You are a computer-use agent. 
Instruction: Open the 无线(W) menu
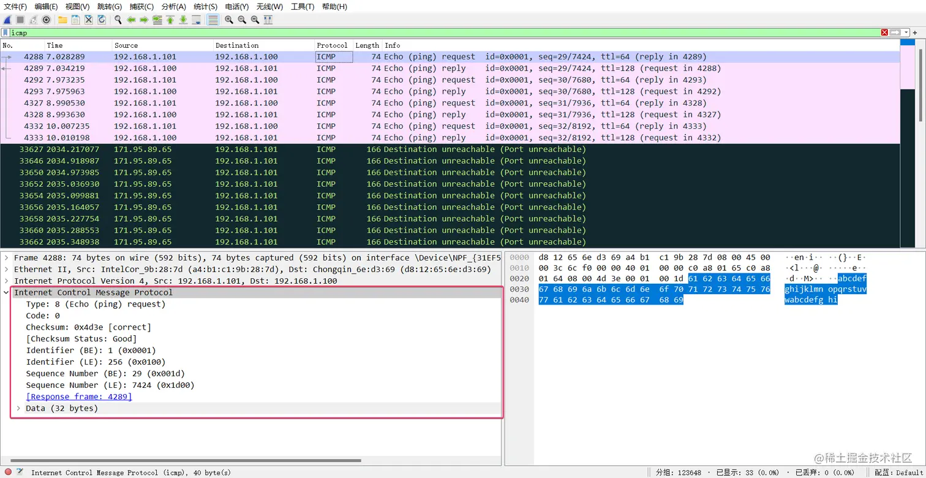pyautogui.click(x=269, y=7)
